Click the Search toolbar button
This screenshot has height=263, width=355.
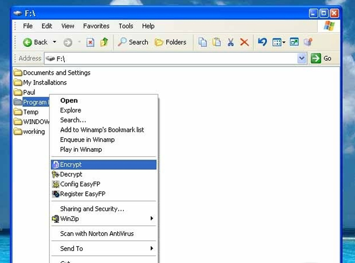pyautogui.click(x=133, y=42)
